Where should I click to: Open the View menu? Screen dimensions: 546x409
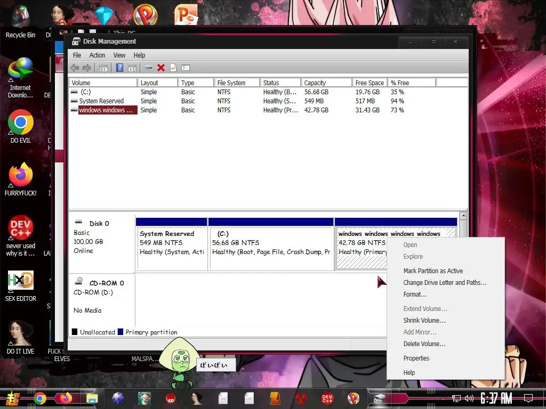coord(119,55)
